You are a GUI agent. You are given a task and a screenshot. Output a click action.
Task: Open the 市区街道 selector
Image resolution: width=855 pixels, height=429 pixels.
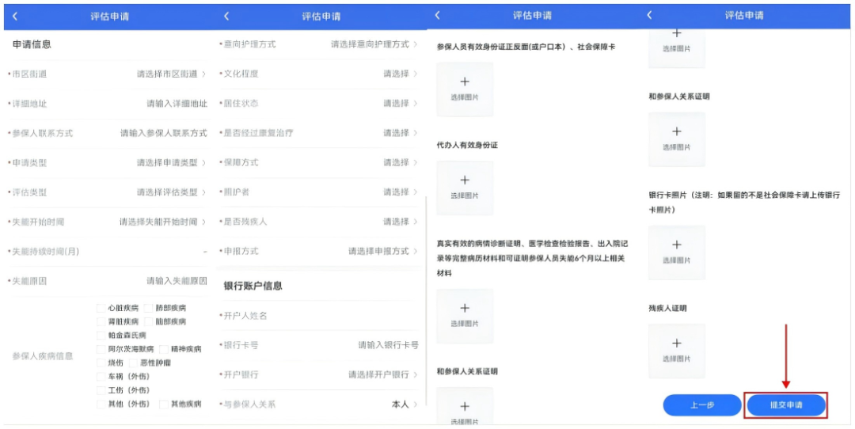coord(171,74)
